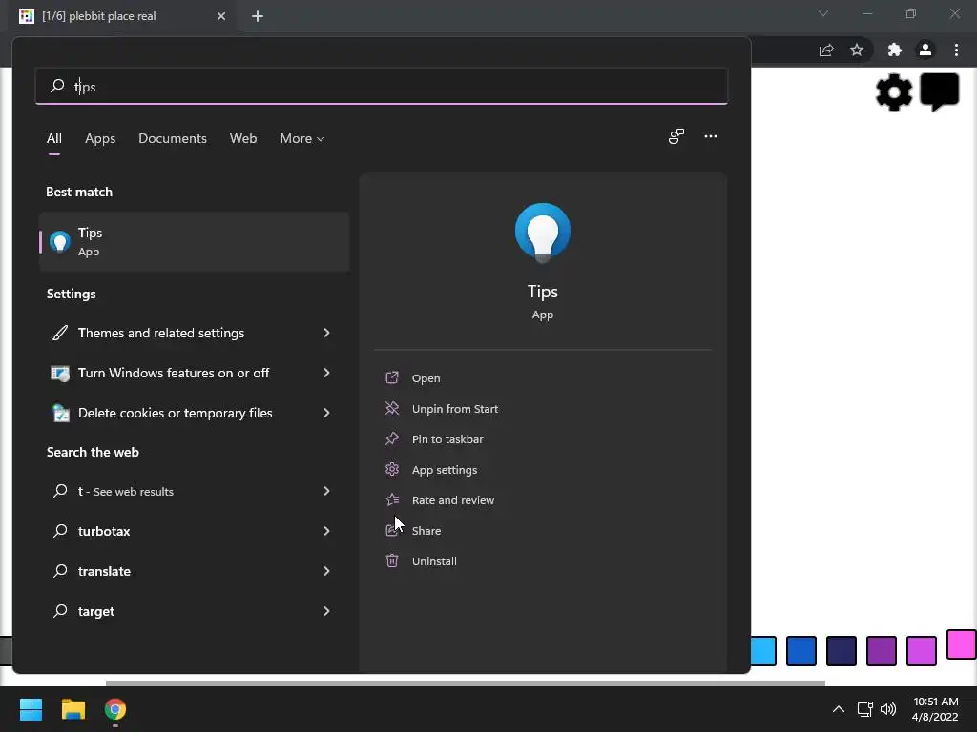Select light blue color swatch
Screen dimensions: 977x732
coord(762,650)
